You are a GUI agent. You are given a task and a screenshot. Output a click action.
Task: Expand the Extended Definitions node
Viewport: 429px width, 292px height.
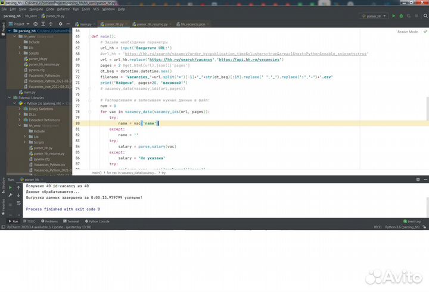20,120
